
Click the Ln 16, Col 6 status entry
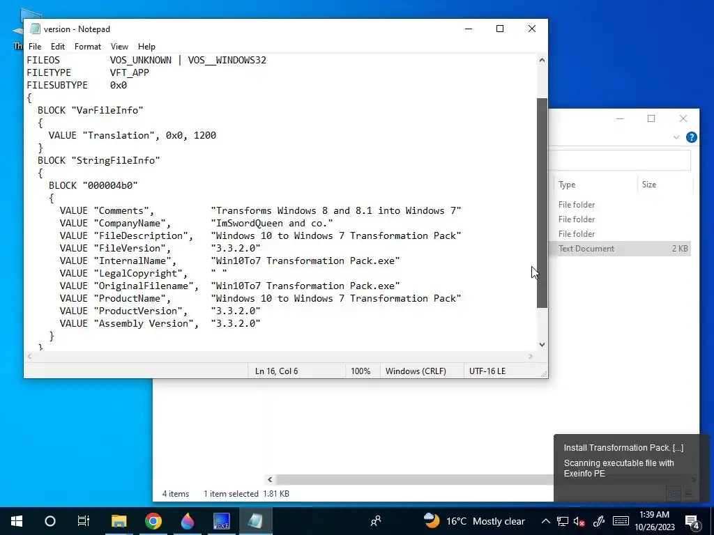(276, 371)
